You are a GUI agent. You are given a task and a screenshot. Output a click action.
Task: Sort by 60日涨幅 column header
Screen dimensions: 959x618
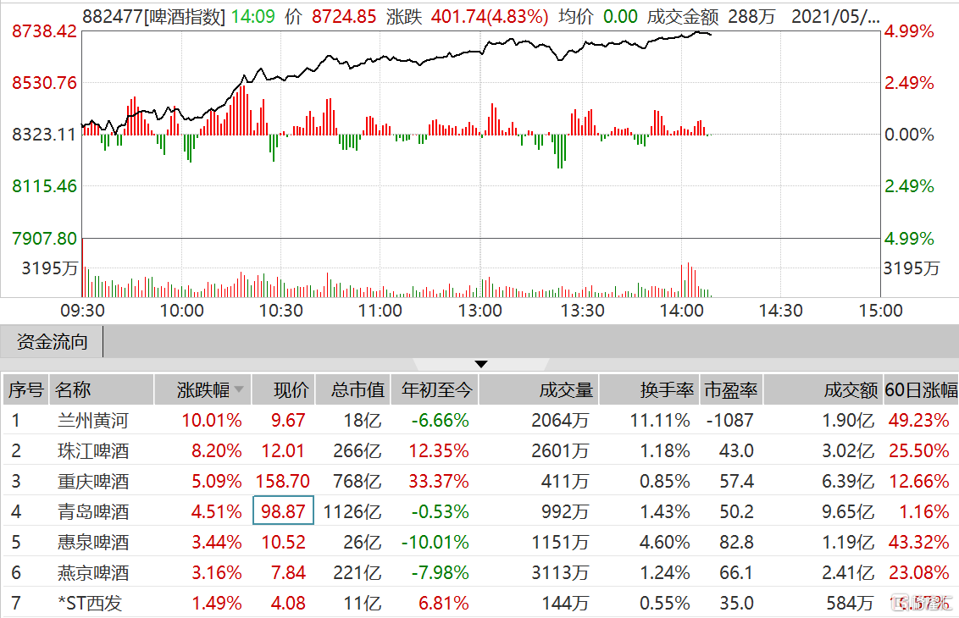coord(921,390)
